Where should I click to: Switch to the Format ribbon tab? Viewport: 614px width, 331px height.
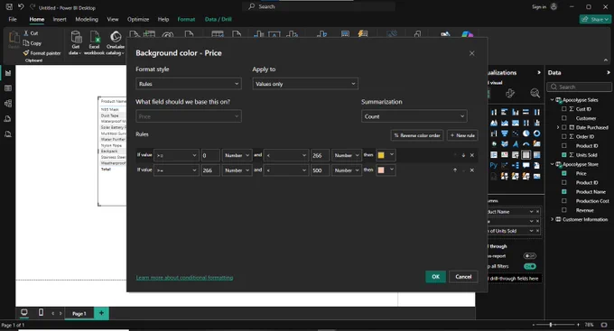[186, 19]
